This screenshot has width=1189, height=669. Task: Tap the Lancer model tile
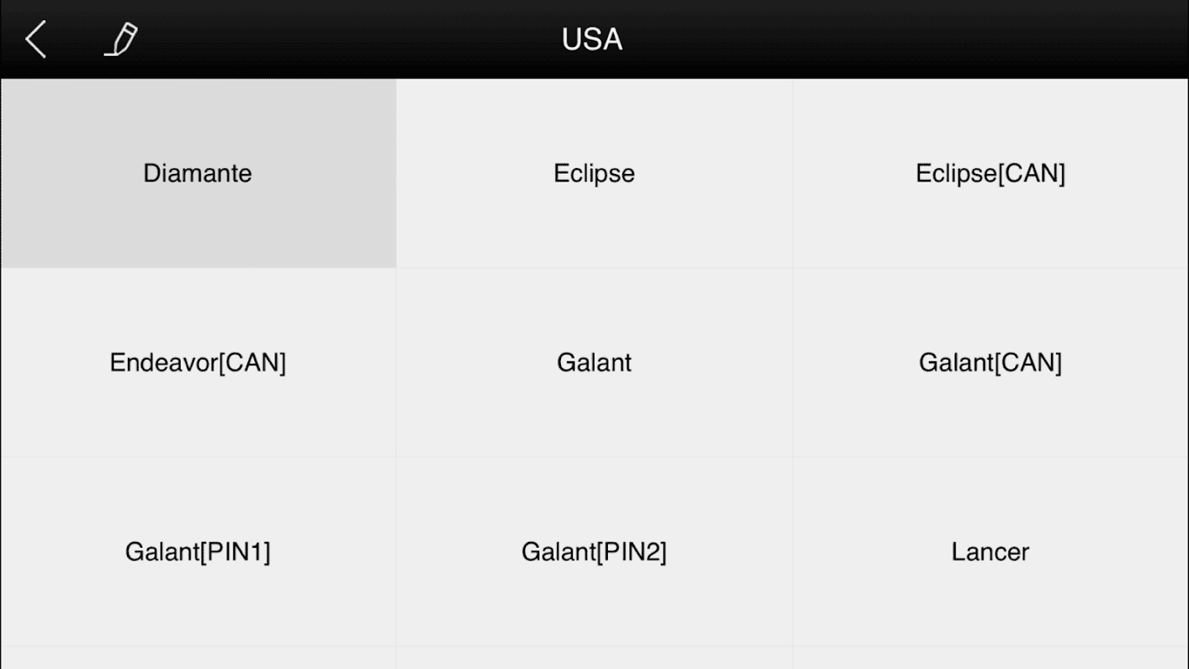click(991, 551)
